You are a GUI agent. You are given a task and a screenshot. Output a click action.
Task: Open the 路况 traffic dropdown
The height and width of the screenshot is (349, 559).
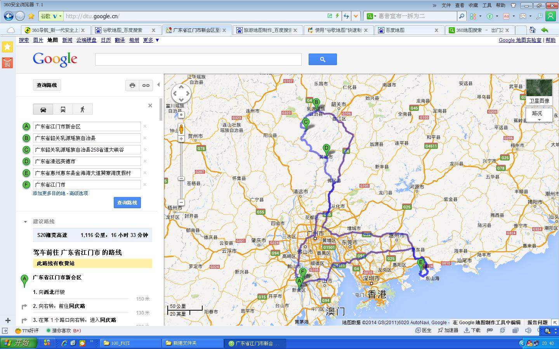click(x=539, y=115)
